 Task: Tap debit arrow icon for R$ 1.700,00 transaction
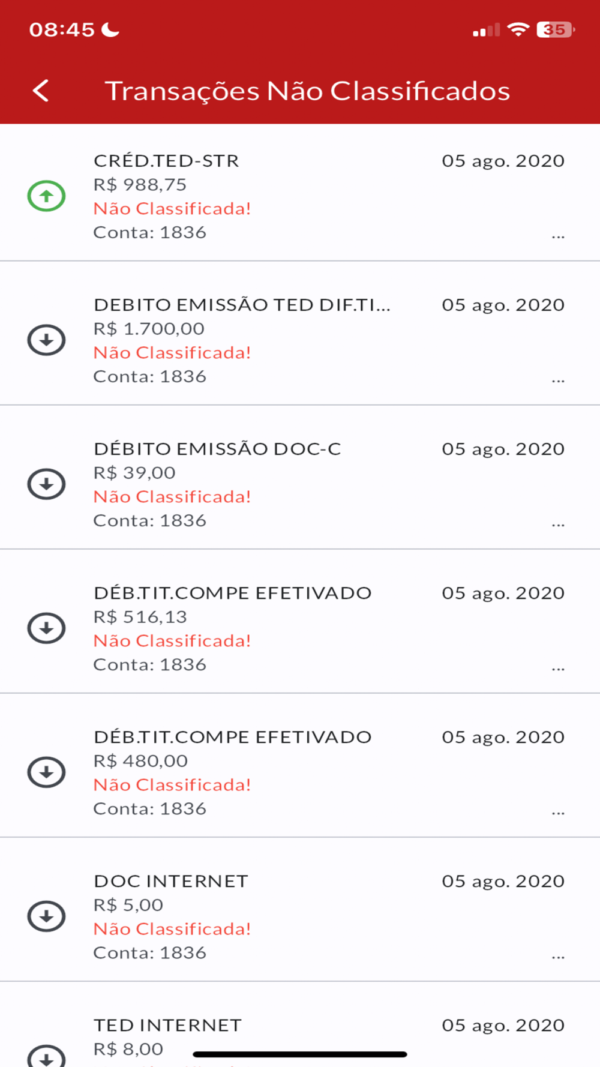click(46, 340)
